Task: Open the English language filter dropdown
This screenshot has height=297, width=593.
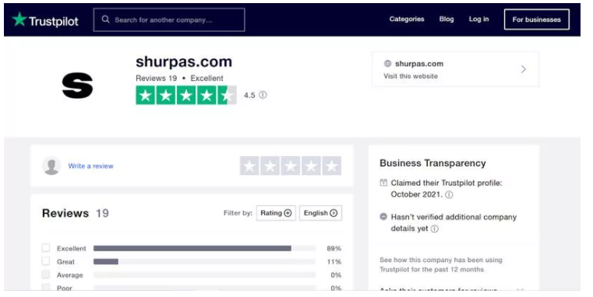Action: coord(320,213)
